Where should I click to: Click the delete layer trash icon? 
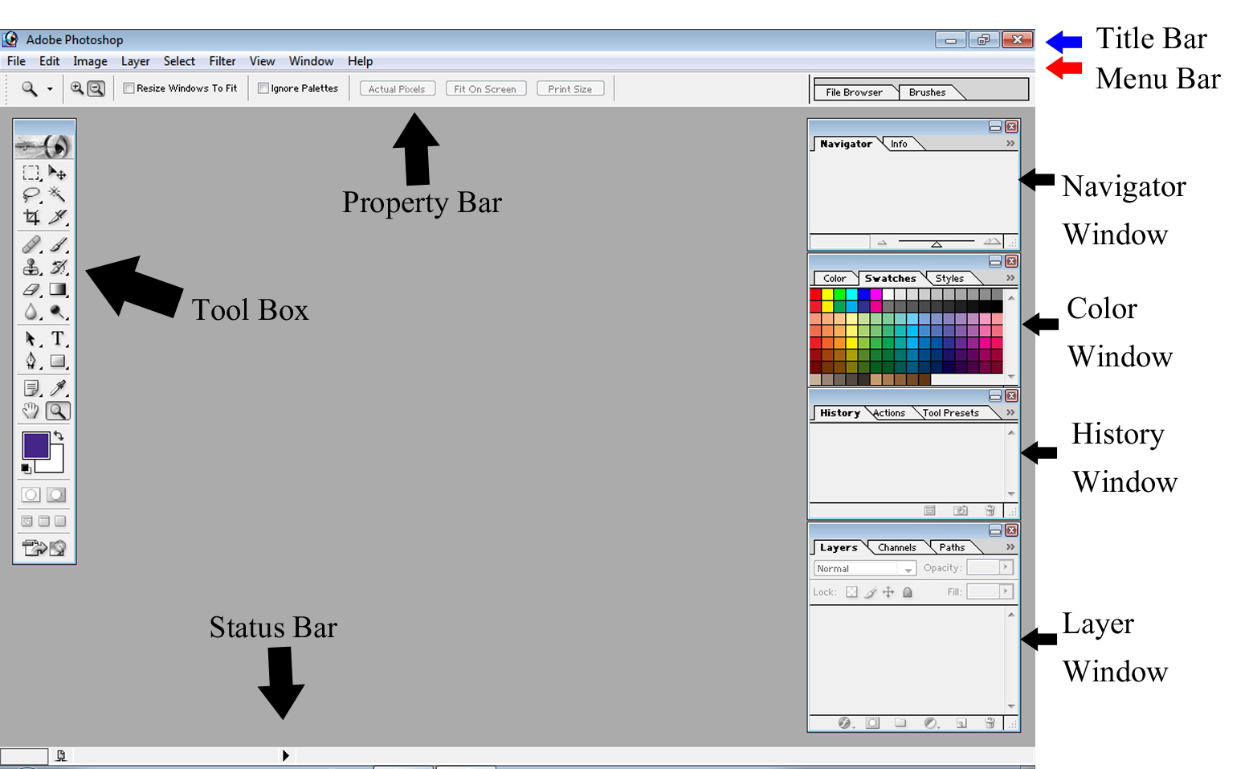pos(990,723)
